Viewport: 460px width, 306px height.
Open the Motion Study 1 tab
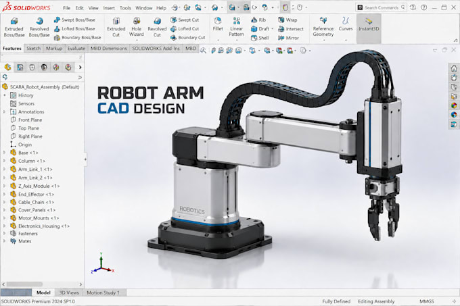click(103, 292)
